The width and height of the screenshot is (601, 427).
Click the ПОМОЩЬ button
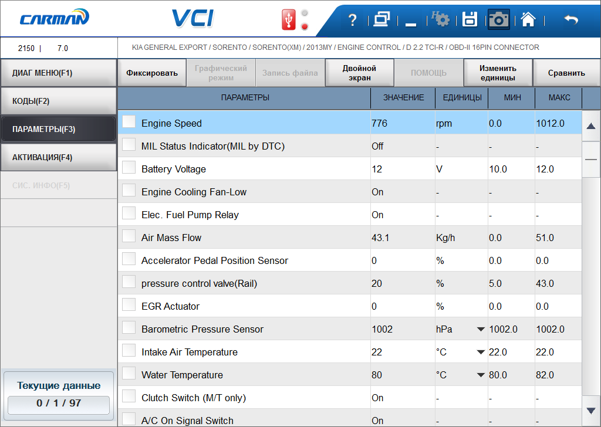(428, 73)
